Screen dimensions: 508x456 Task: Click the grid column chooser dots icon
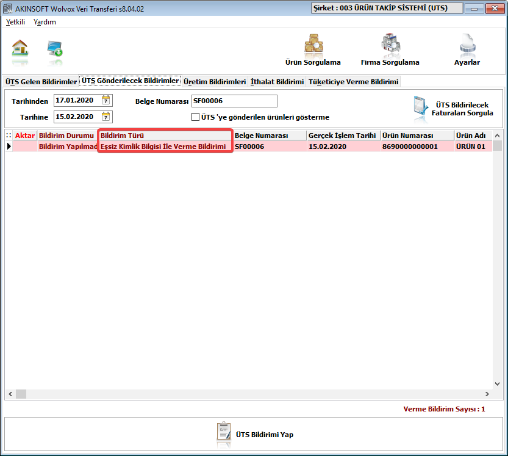[9, 136]
